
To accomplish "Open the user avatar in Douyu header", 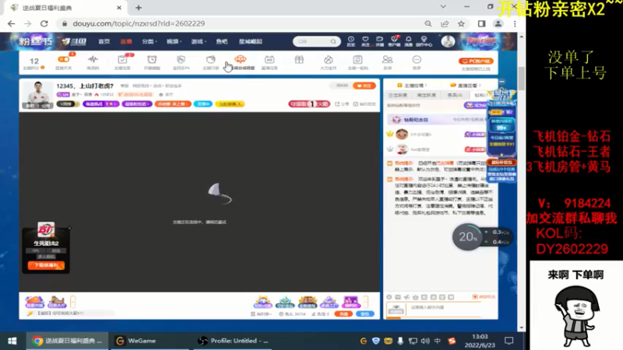I will (x=448, y=41).
